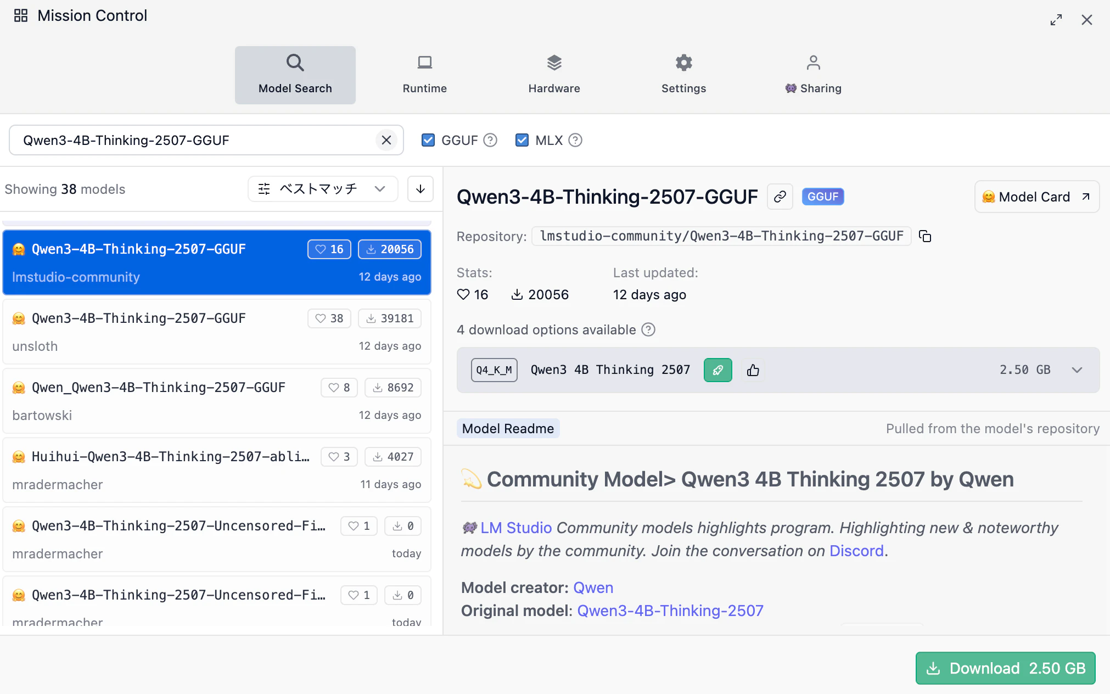The height and width of the screenshot is (694, 1110).
Task: Open MLX format help tooltip
Action: click(x=575, y=141)
